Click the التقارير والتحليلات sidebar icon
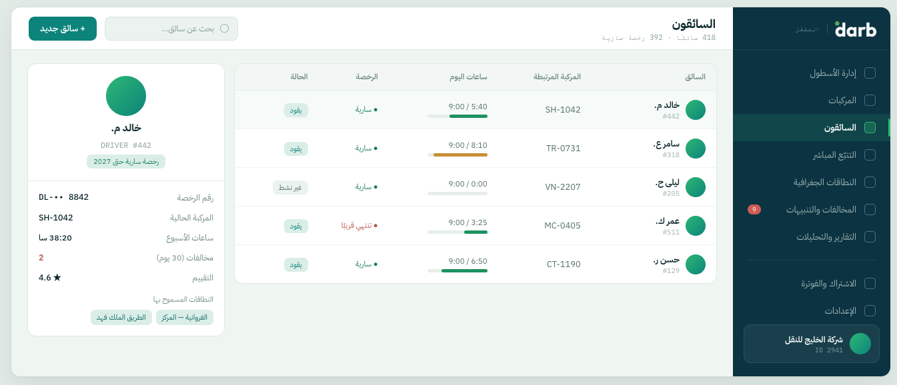 click(x=870, y=237)
